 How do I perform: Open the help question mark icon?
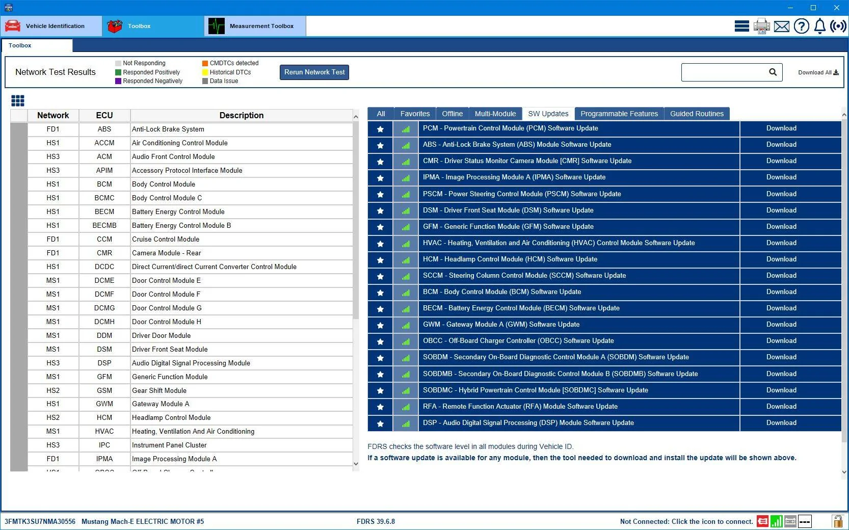[x=801, y=26]
